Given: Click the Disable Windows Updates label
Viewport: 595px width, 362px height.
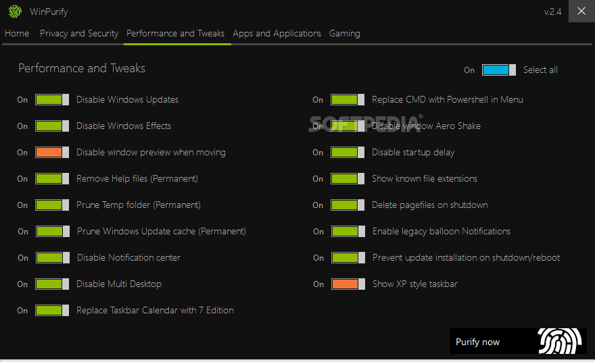Looking at the screenshot, I should 128,100.
